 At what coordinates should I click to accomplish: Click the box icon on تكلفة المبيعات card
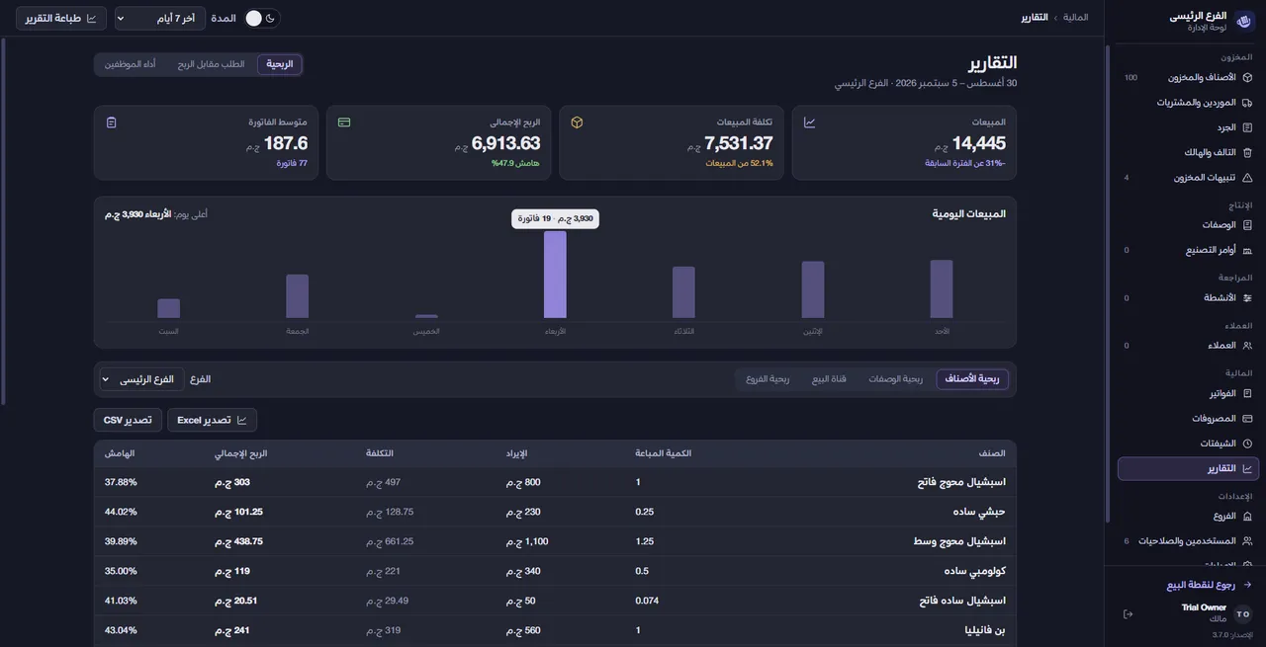click(x=577, y=122)
